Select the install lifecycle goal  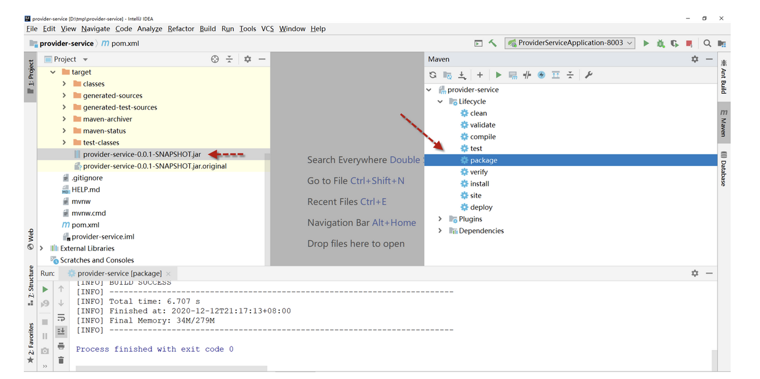coord(479,184)
